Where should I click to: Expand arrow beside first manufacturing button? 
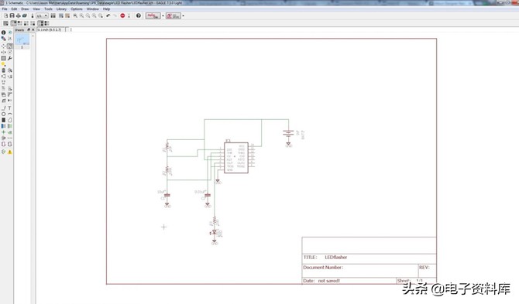pyautogui.click(x=163, y=15)
